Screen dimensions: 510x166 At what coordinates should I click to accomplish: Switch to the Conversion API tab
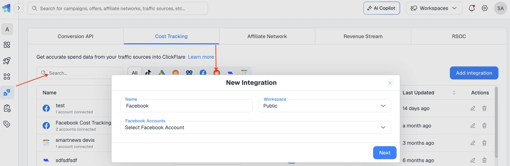[76, 36]
